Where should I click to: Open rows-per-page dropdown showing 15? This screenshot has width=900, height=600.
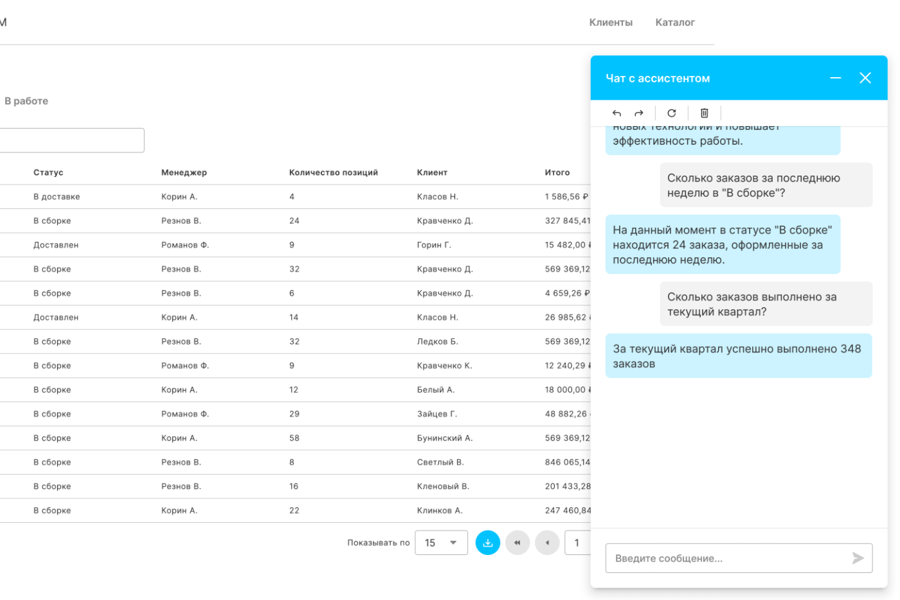tap(442, 543)
